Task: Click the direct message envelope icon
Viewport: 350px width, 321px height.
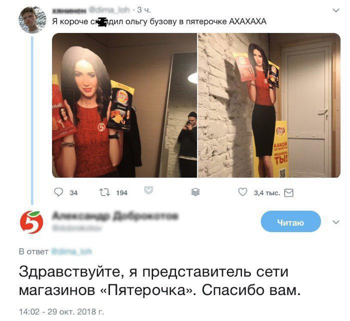Action: (288, 193)
